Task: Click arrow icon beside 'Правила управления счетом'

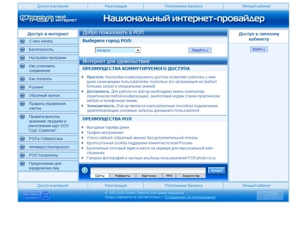Action: click(22, 104)
